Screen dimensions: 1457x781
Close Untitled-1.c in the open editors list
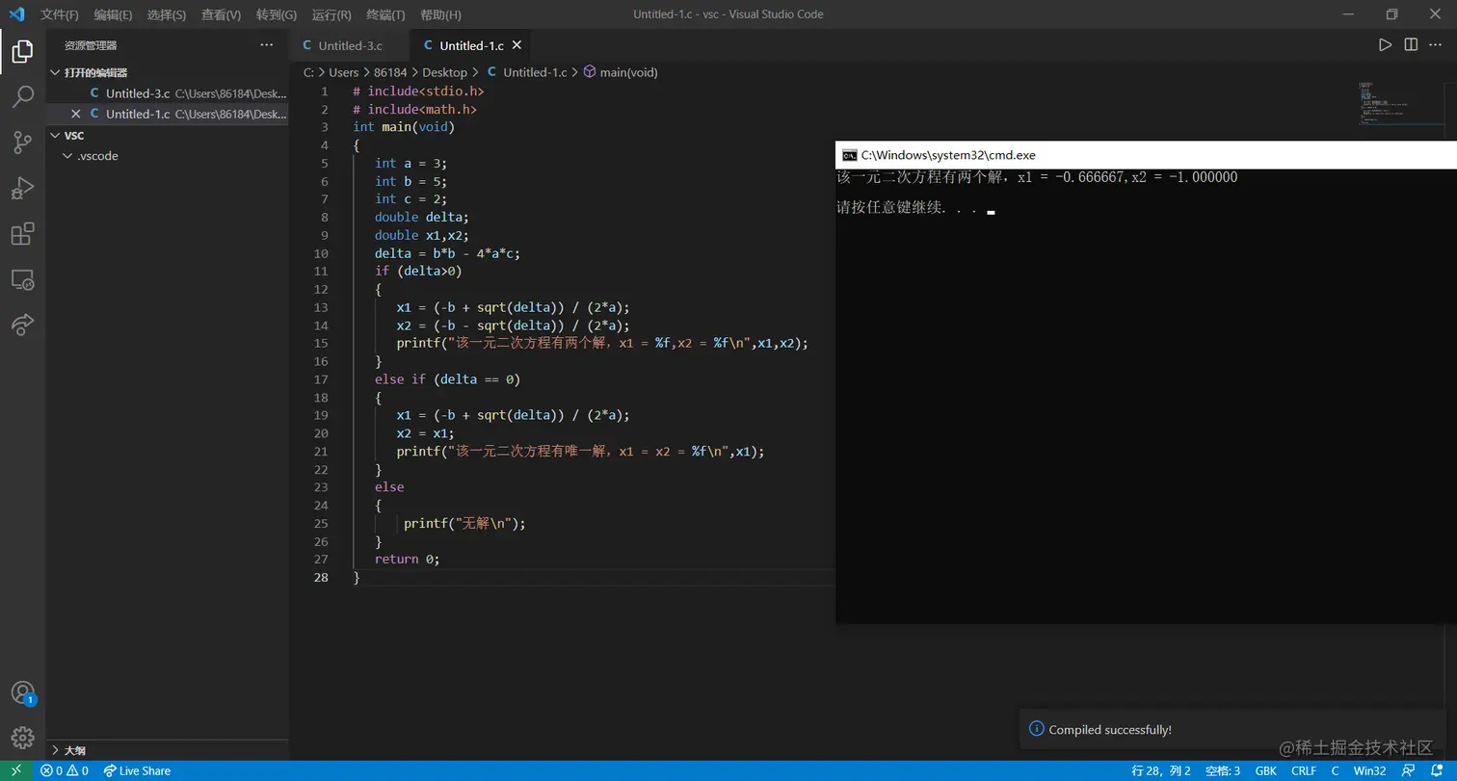pos(76,114)
